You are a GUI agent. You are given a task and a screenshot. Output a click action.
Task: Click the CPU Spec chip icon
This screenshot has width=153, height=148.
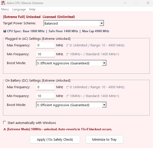coord(5,31)
